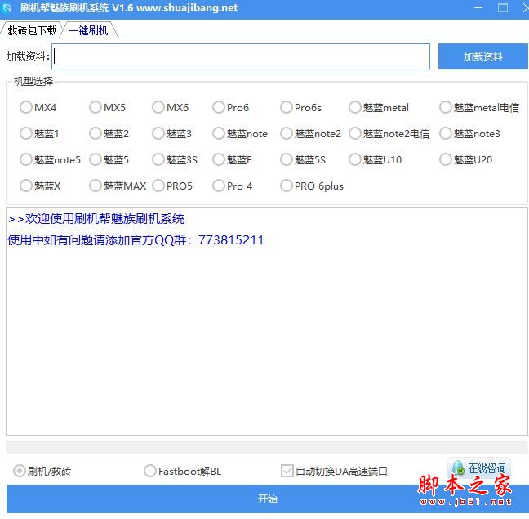Select the 魅蓝MAX radio button
Screen dimensions: 529x519
click(x=96, y=186)
